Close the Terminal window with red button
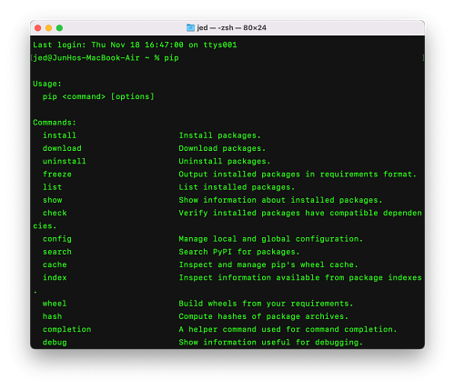Image resolution: width=455 pixels, height=389 pixels. (38, 28)
